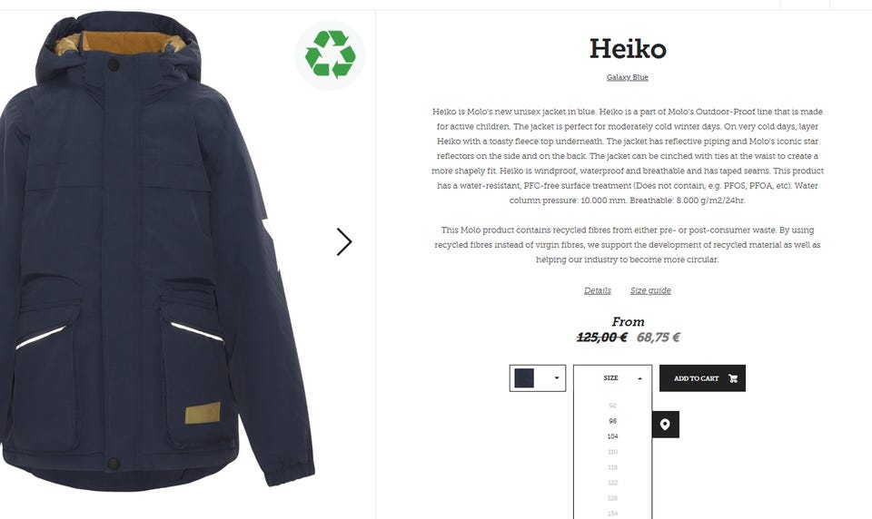Screen dimensions: 872x519
Task: Open the color selector dropdown arrow
Action: coord(556,377)
